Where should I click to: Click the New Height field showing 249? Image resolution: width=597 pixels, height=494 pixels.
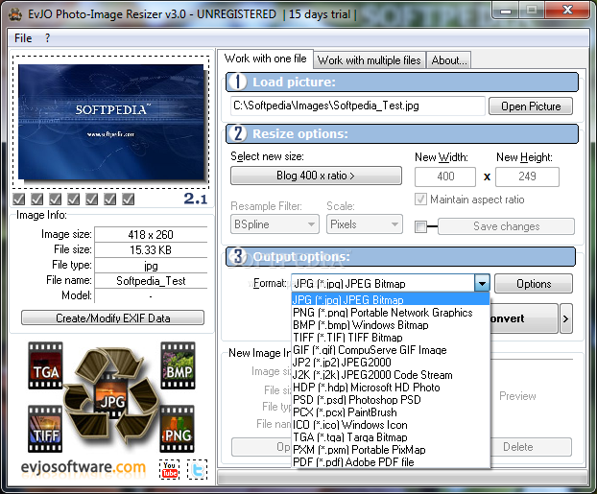tap(527, 176)
